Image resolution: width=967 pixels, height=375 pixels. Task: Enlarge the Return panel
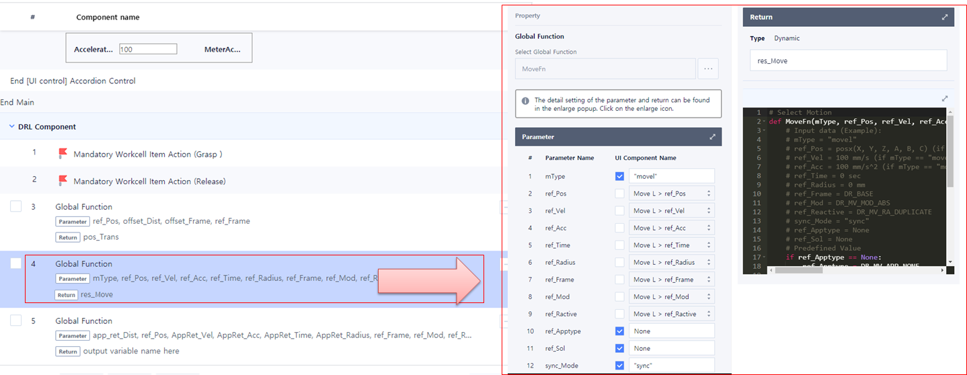(x=945, y=17)
